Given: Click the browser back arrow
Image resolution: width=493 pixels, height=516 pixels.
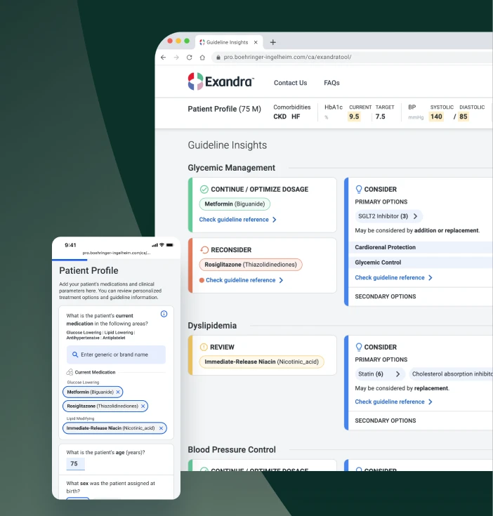Looking at the screenshot, I should click(x=163, y=58).
